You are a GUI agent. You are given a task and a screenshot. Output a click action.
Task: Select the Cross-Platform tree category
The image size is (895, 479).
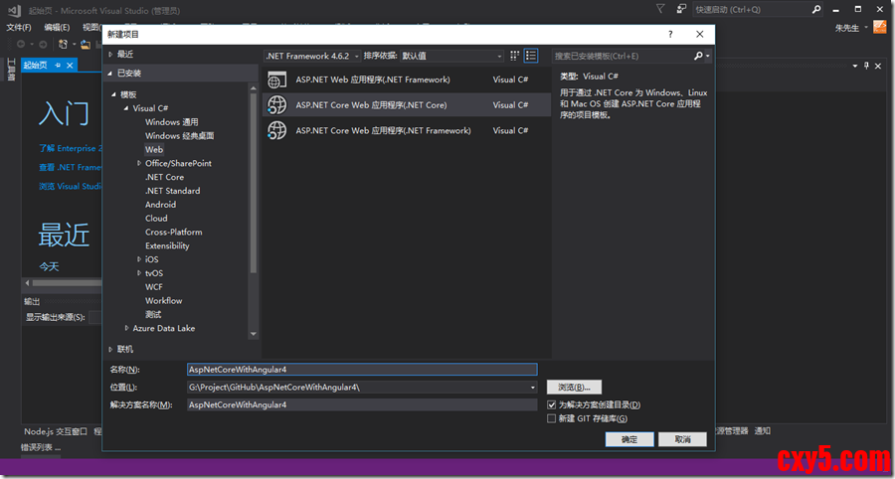173,233
